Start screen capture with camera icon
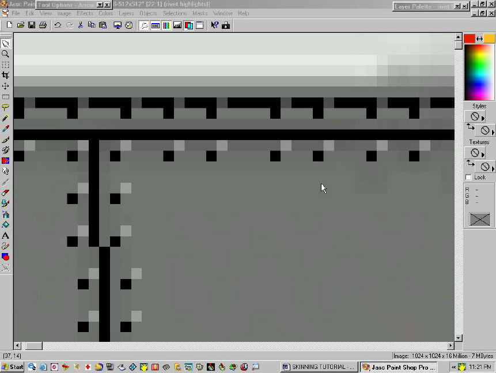Screen dimensions: 496x373 click(226, 25)
